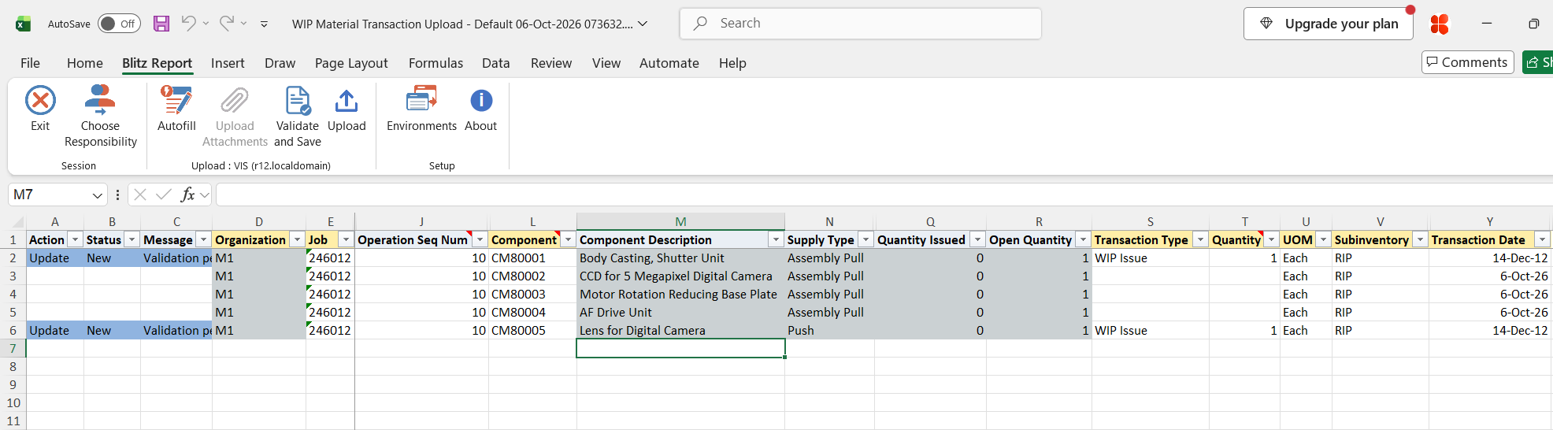Expand the document title dropdown chevron

[x=643, y=24]
